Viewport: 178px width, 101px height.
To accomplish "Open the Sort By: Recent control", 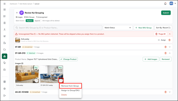I will coord(163,28).
